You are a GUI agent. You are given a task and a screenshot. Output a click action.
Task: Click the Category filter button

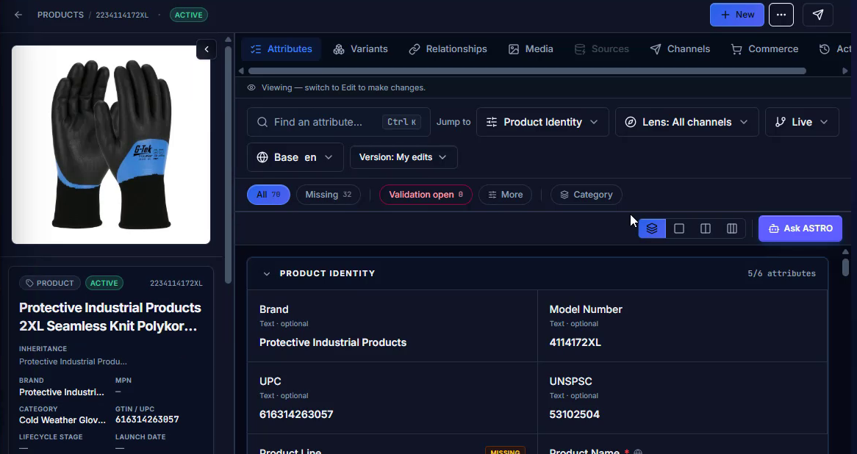[586, 195]
